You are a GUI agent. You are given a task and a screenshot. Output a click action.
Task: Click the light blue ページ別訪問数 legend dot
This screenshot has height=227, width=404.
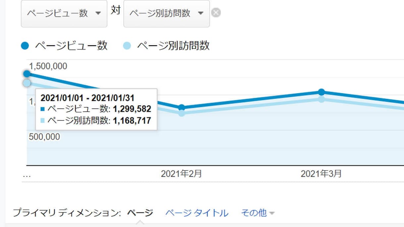point(127,46)
